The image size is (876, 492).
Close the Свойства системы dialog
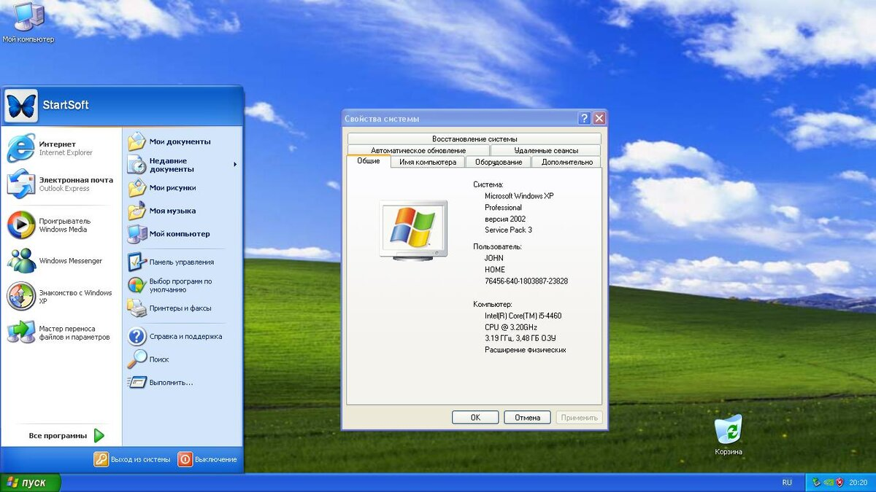599,118
